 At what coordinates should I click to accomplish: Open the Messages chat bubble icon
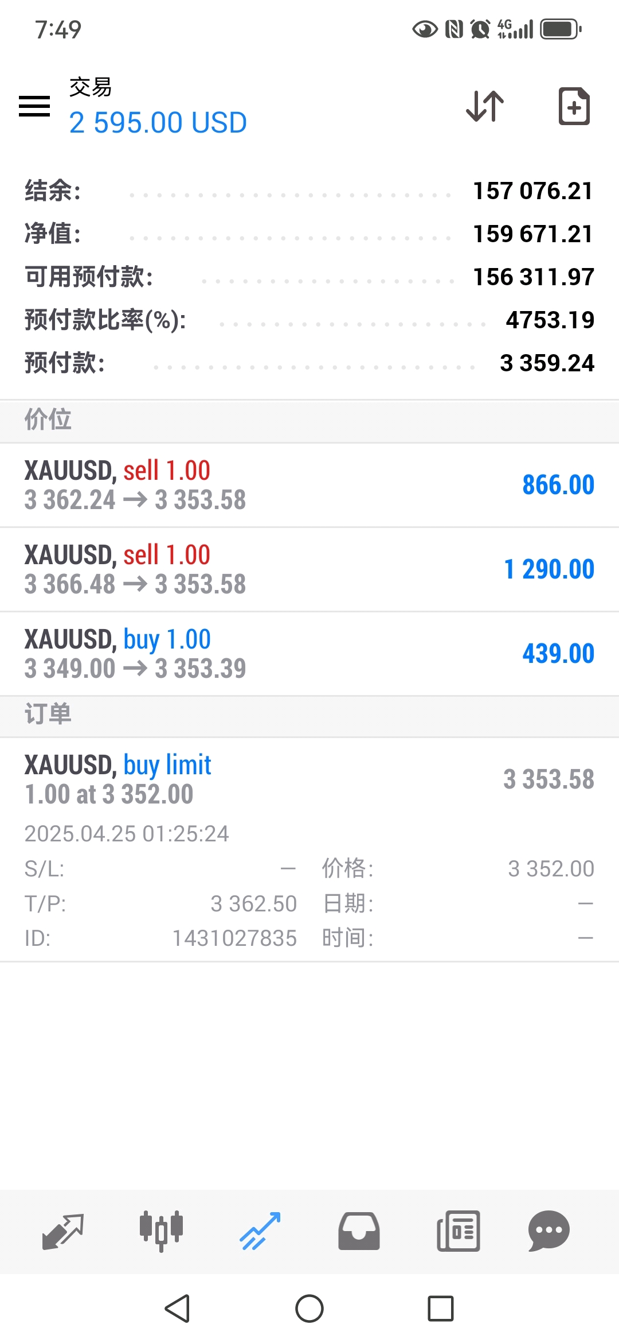tap(549, 1232)
